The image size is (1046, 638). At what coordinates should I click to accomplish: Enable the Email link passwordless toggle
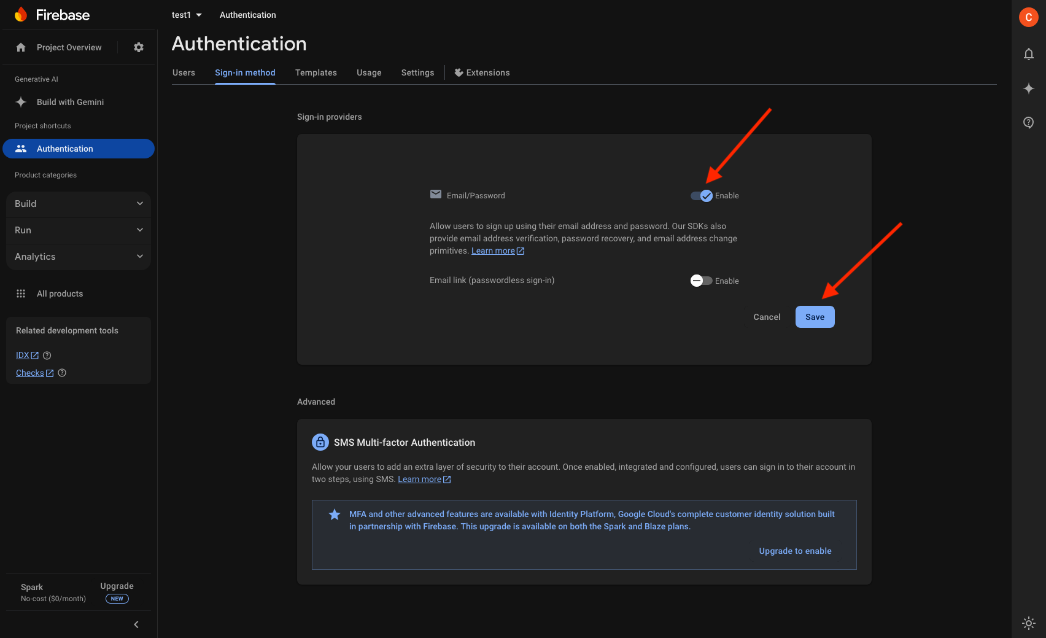pos(702,281)
